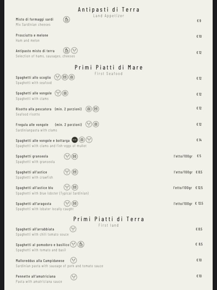Click crab icon on Risotto alla pescatora row
Viewport: 217px width, 290px height.
click(96, 109)
